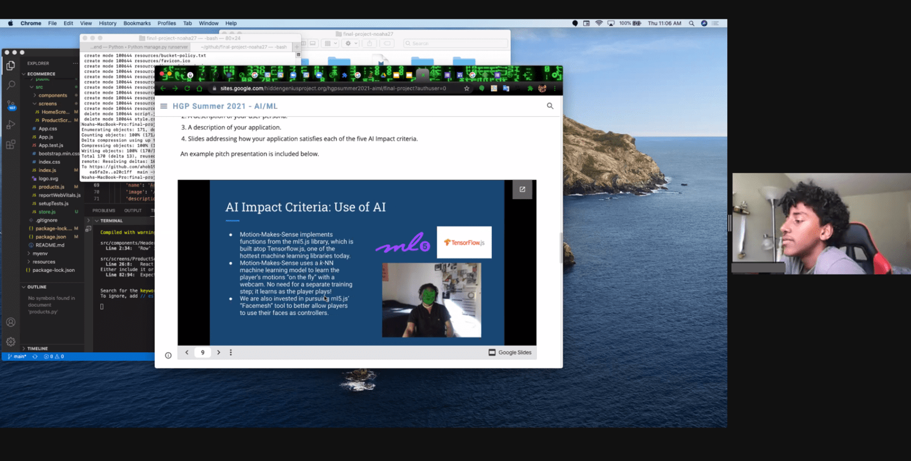911x461 pixels.
Task: Open the Extensions view in VS Code
Action: 10,145
